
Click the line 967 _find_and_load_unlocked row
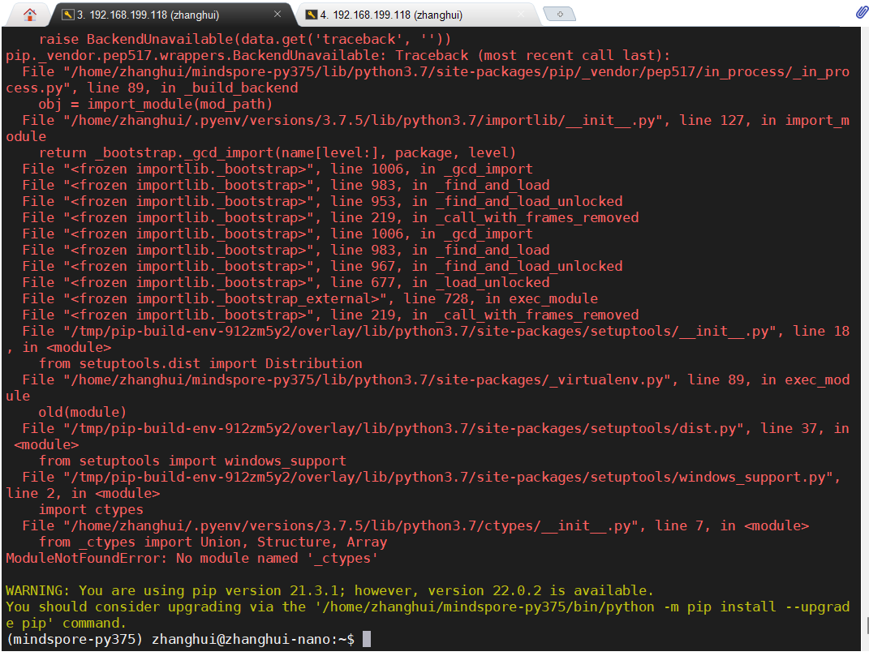click(x=323, y=267)
